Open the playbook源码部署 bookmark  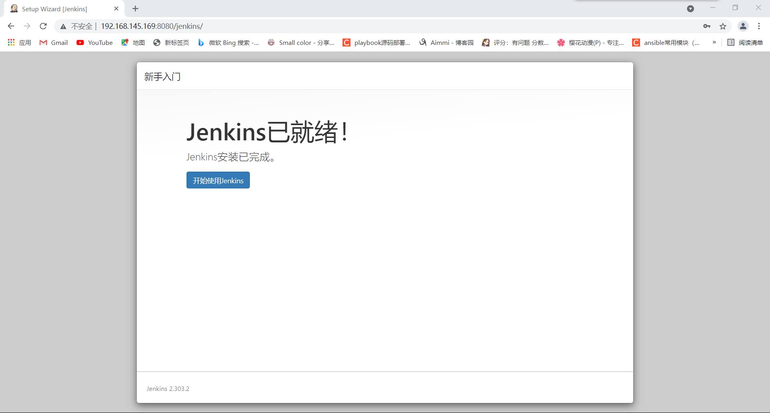(377, 43)
